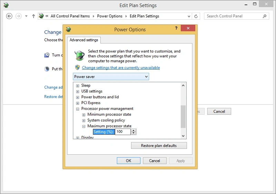Click the Power Options dialog title icon
The image size is (276, 194).
coord(68,29)
